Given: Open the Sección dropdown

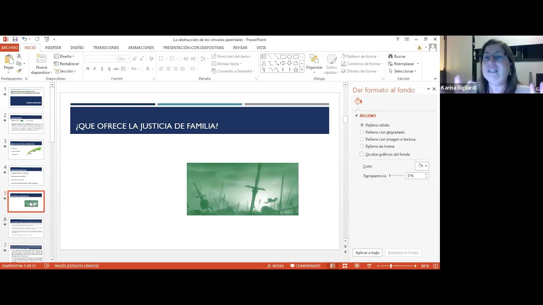Looking at the screenshot, I should (x=65, y=71).
